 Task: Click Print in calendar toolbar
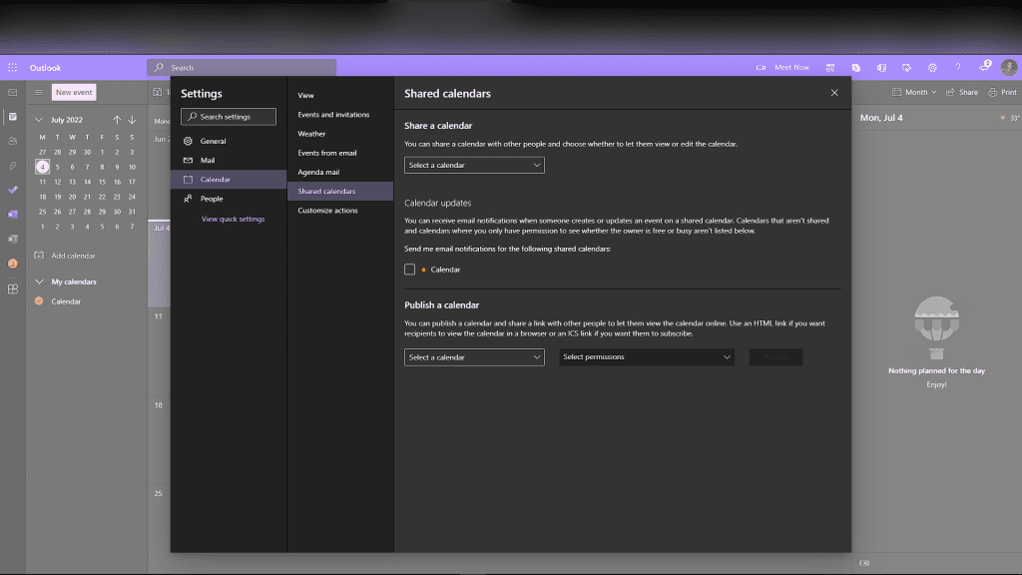click(x=1002, y=93)
